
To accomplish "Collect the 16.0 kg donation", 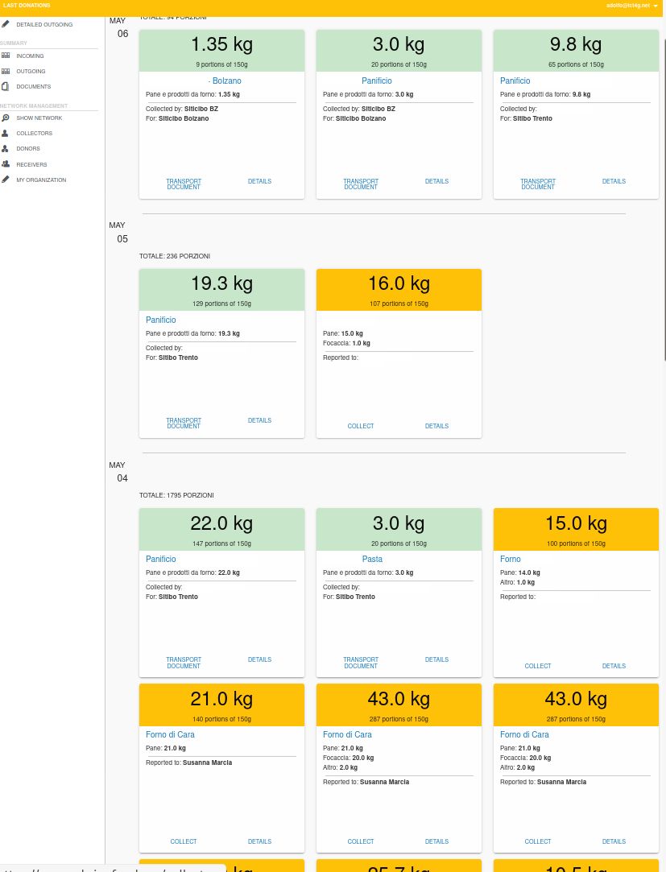I will (x=361, y=426).
